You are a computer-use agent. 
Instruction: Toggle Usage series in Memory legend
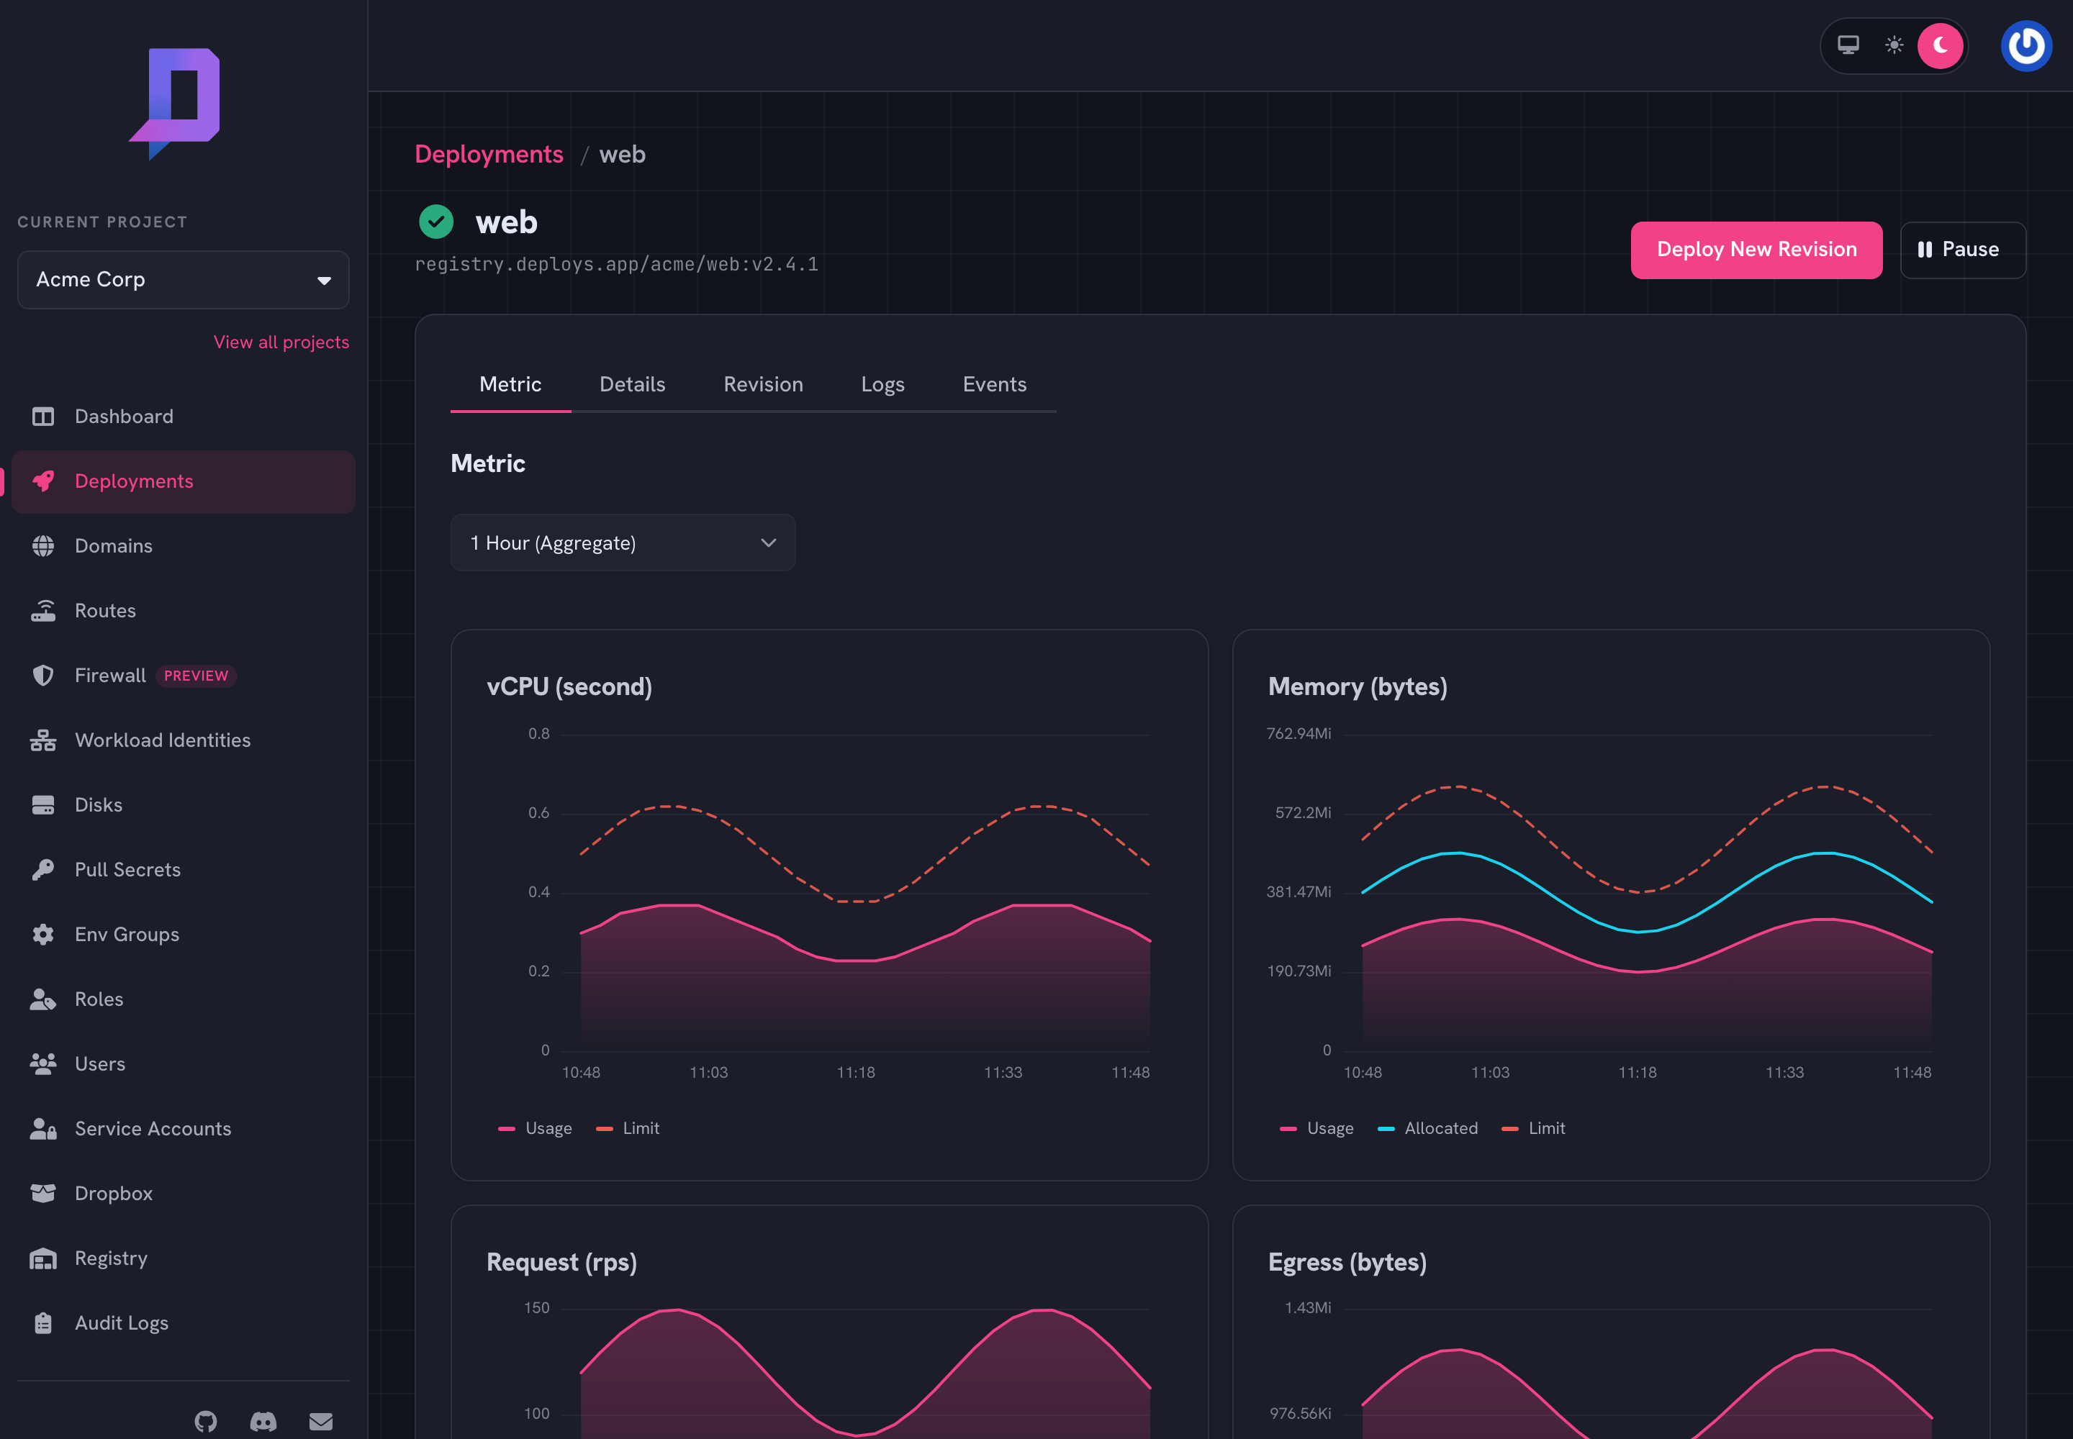coord(1317,1129)
